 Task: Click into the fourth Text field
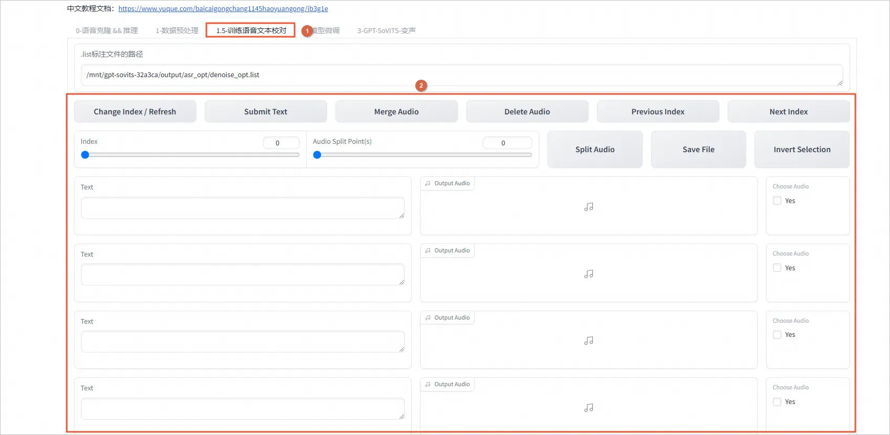[243, 408]
